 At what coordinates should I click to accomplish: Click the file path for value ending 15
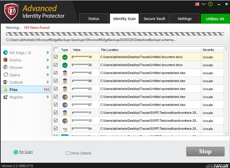tap(149, 121)
